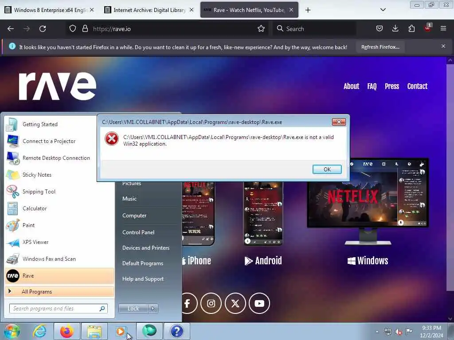Show hidden tray icons arrow

(377, 332)
